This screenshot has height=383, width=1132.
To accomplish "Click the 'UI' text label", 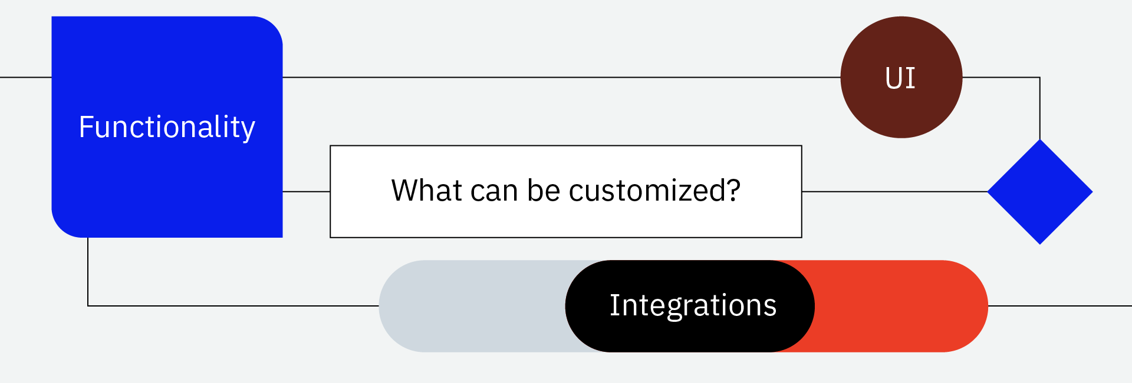I will 900,78.
